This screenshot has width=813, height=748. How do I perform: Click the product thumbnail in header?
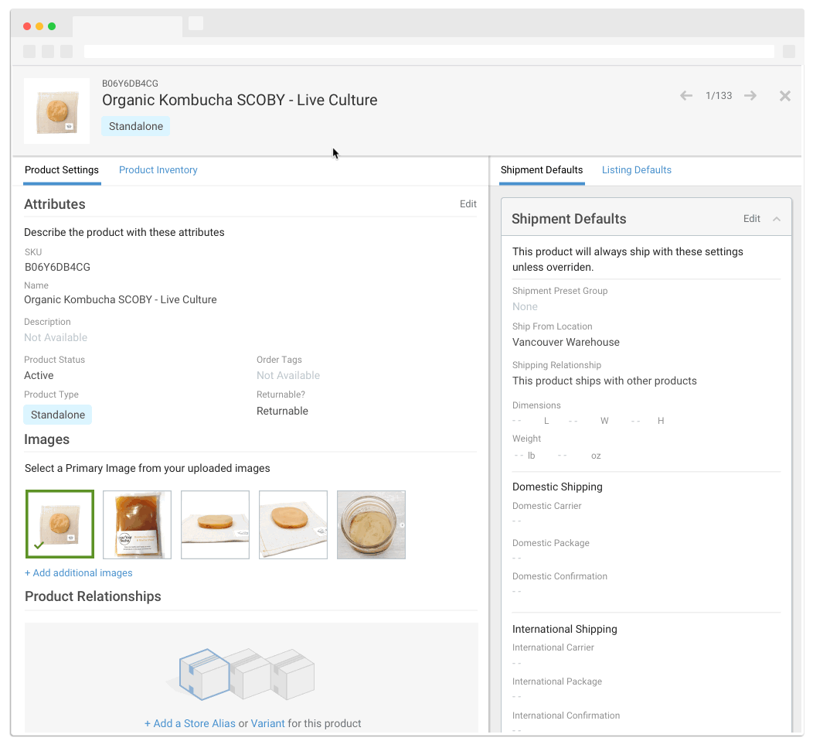(56, 111)
